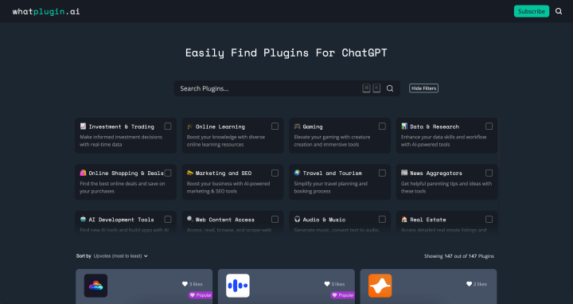Enable the News Aggregators checkbox
The image size is (573, 304).
(489, 173)
